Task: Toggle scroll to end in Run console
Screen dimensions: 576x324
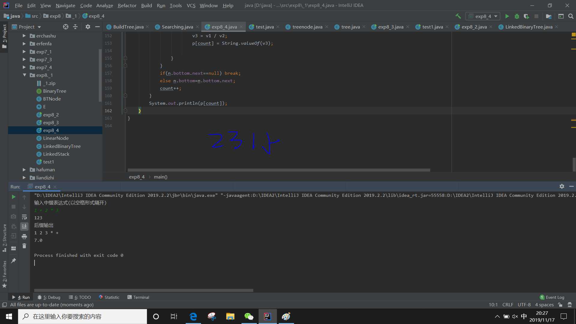Action: pyautogui.click(x=24, y=226)
